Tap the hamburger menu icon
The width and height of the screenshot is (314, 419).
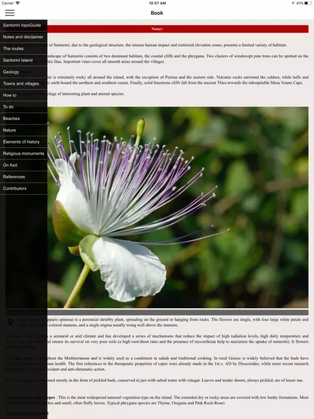coord(10,13)
